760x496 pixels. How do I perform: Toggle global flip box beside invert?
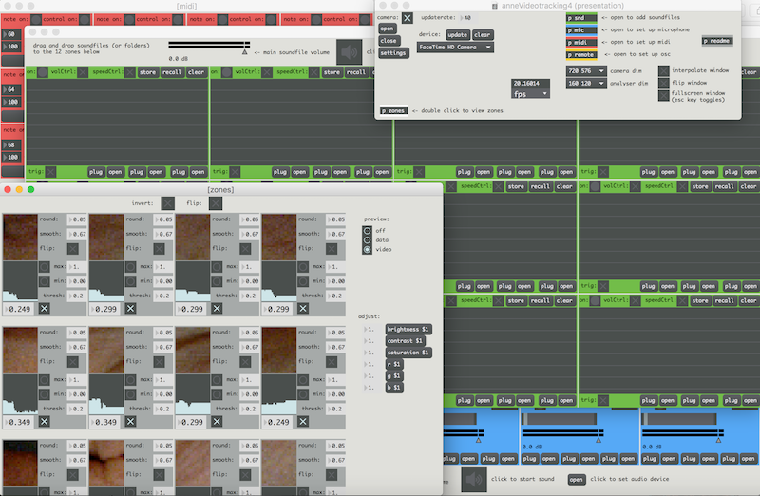(x=216, y=203)
